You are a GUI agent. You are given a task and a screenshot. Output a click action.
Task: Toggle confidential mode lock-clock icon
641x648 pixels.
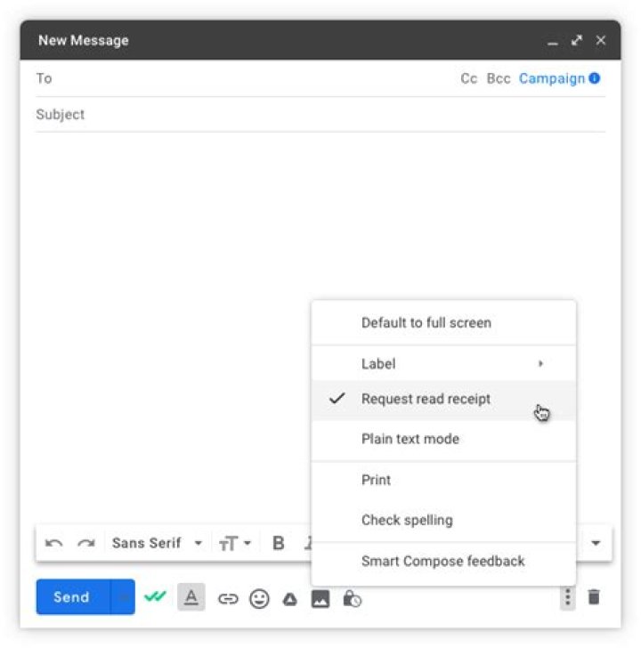tap(352, 599)
